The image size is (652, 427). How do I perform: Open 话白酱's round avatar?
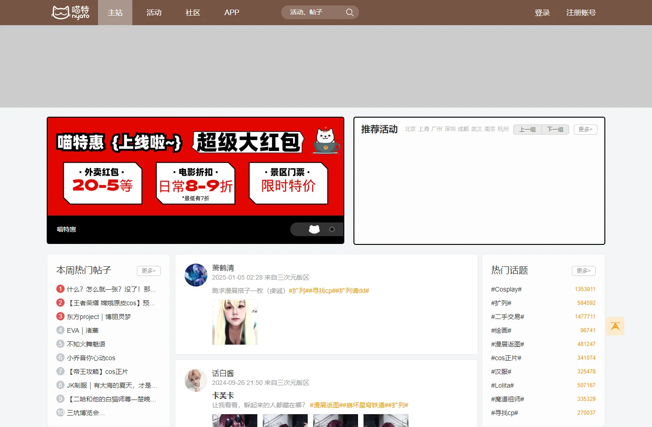[196, 380]
